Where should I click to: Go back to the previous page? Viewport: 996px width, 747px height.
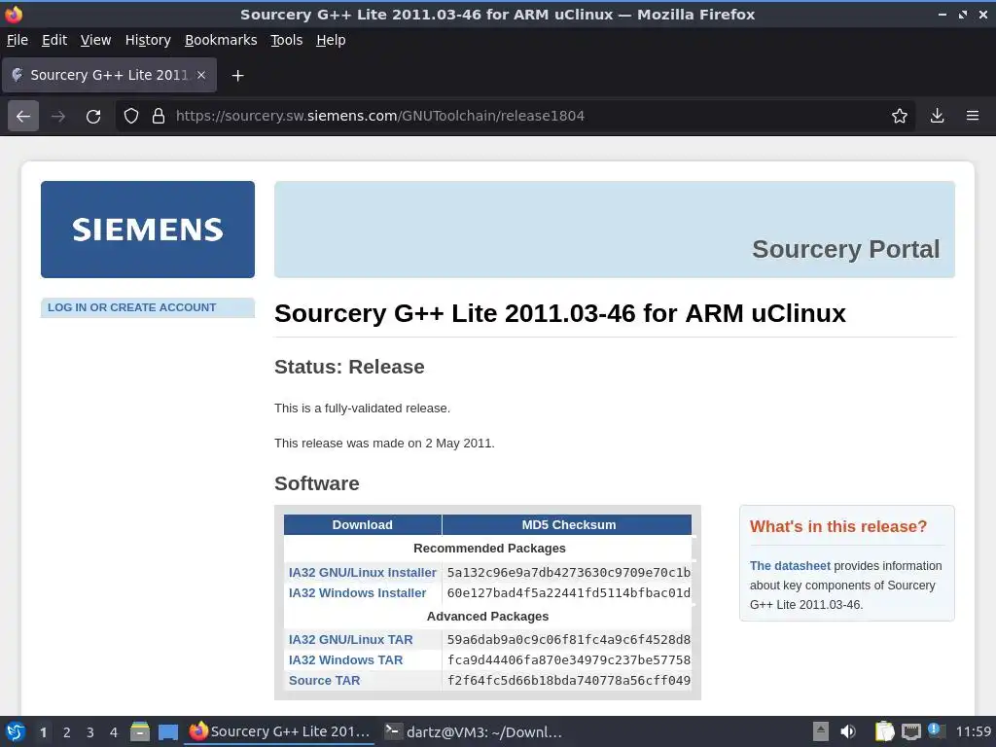(x=23, y=117)
